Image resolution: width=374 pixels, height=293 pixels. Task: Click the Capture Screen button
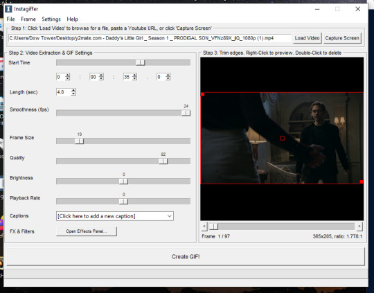[342, 38]
